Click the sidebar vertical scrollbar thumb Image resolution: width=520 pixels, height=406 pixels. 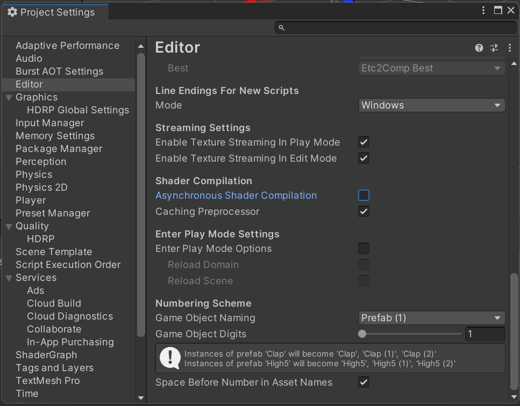coord(140,195)
